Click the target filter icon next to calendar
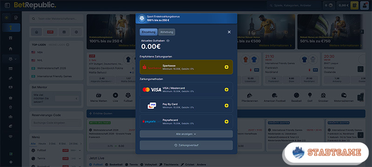Viewport: 372px width, 167px height. [76, 32]
